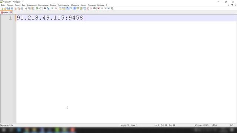Click the Replace toolbar icon
The width and height of the screenshot is (237, 133).
point(48,8)
